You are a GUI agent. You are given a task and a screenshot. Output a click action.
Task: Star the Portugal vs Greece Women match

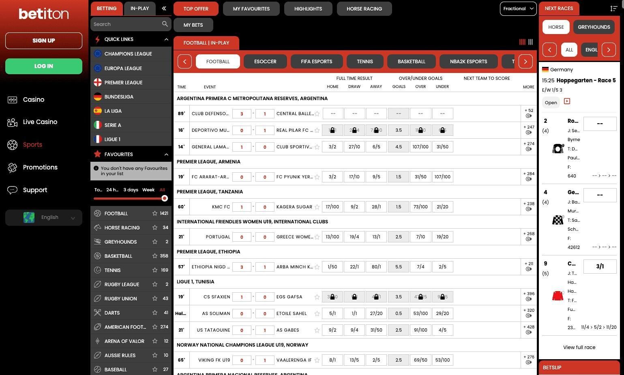(x=317, y=237)
